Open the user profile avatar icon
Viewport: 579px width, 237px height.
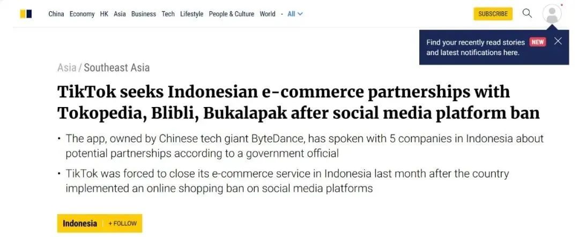click(x=552, y=14)
